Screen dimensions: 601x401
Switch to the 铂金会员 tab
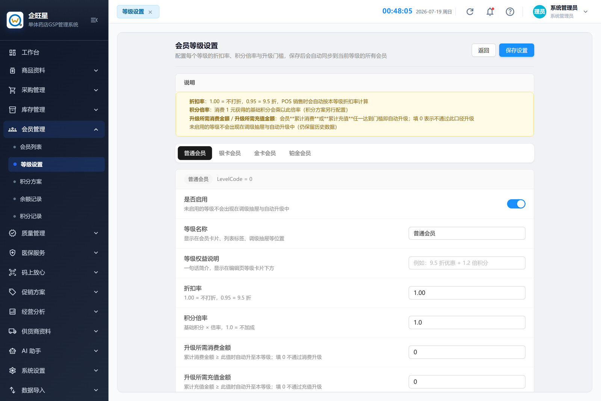[x=300, y=153]
